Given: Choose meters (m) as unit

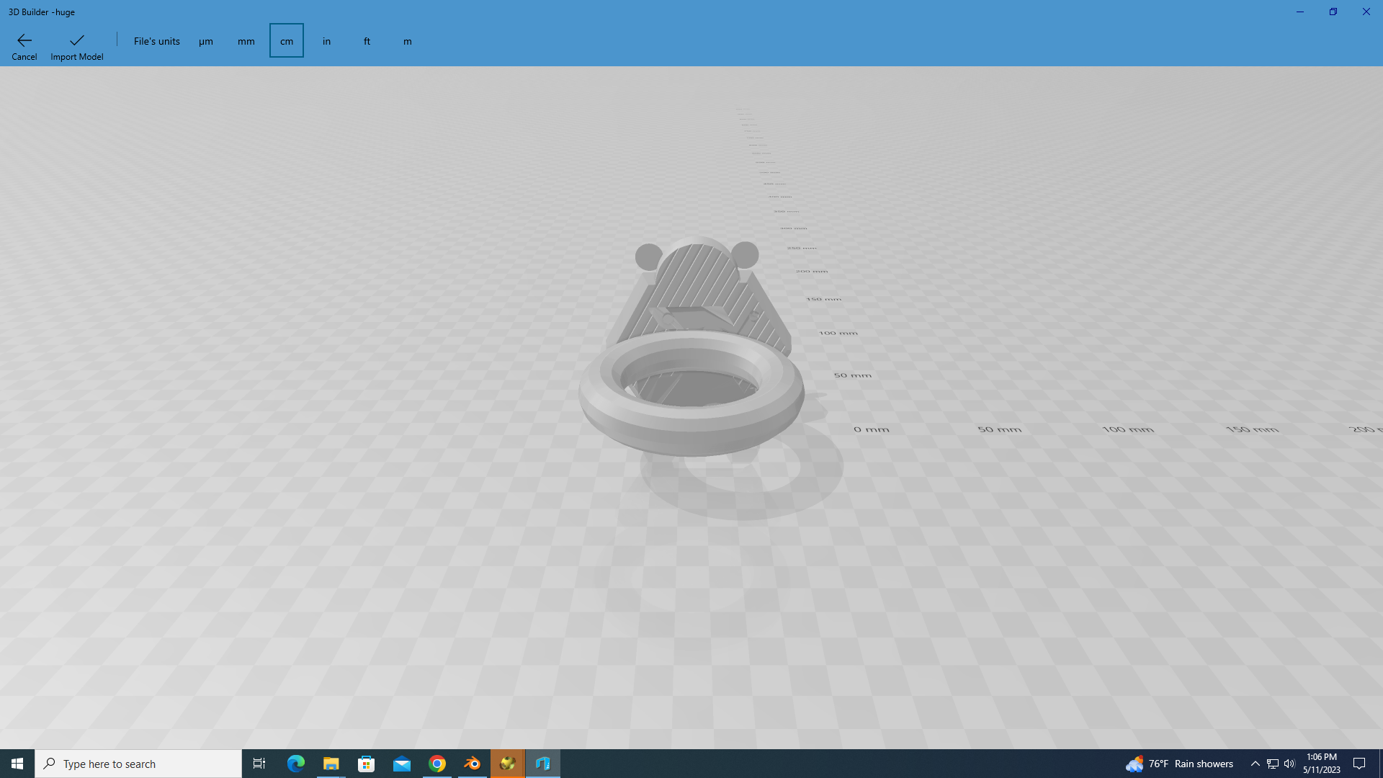Looking at the screenshot, I should point(408,41).
